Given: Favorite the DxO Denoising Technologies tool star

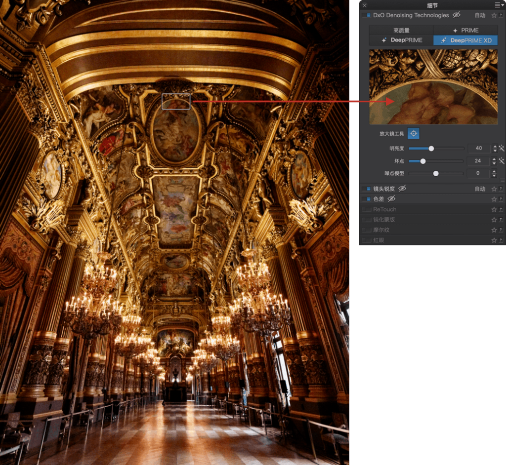Looking at the screenshot, I should (494, 15).
